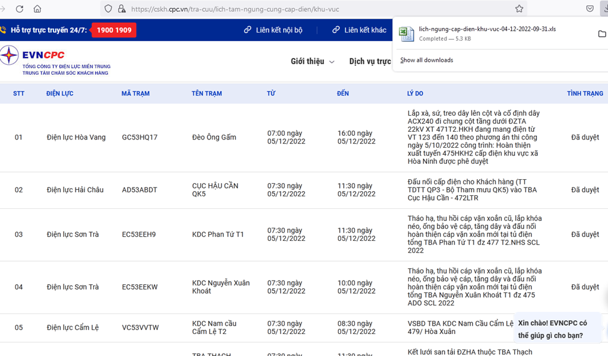Select station code AD53ABDT

click(140, 190)
